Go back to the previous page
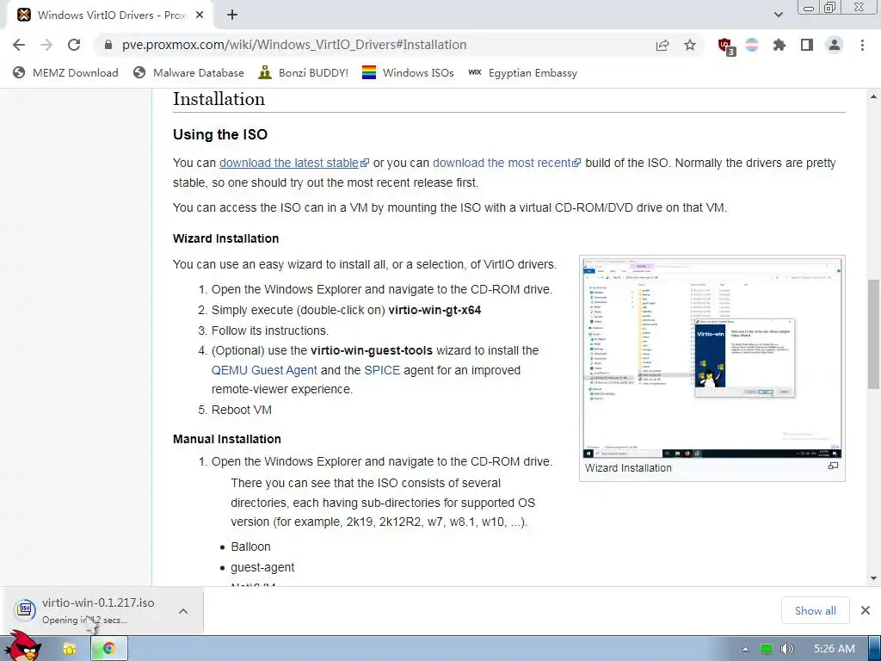This screenshot has height=661, width=881. pyautogui.click(x=19, y=45)
